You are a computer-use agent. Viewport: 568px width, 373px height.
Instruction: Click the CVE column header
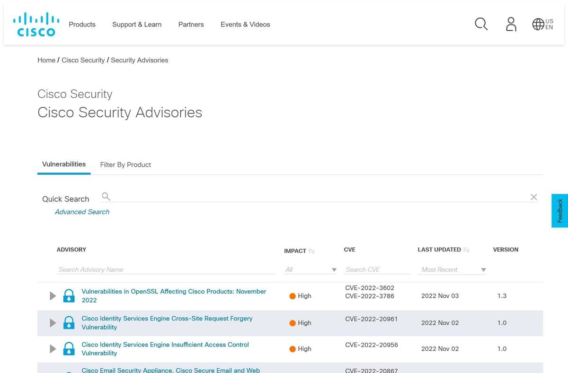pos(350,250)
